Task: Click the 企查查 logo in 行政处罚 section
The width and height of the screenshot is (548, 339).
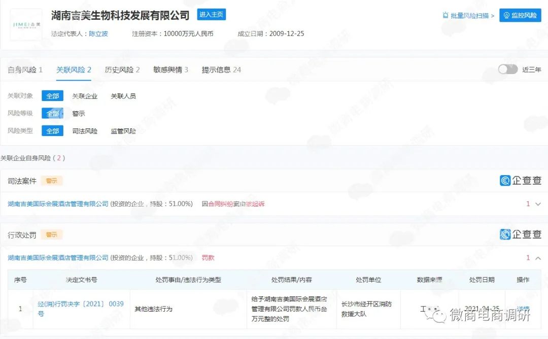Action: (521, 234)
